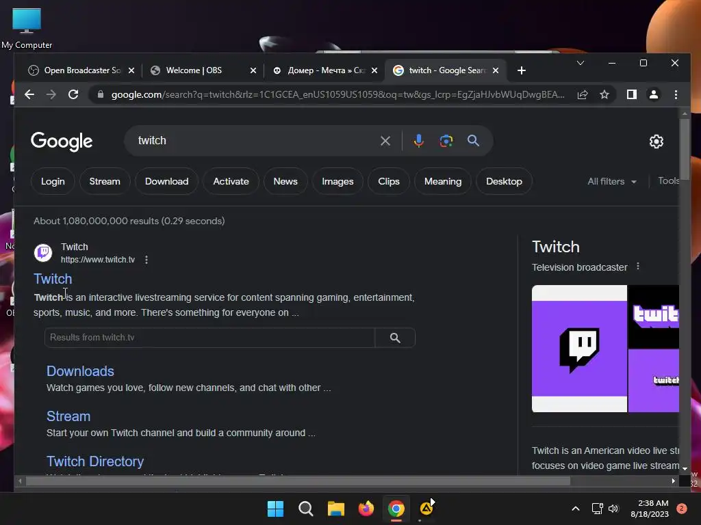Open the yellow triangle taskbar app
Image resolution: width=701 pixels, height=525 pixels.
tap(426, 509)
